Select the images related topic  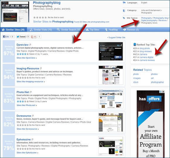pos(137,78)
